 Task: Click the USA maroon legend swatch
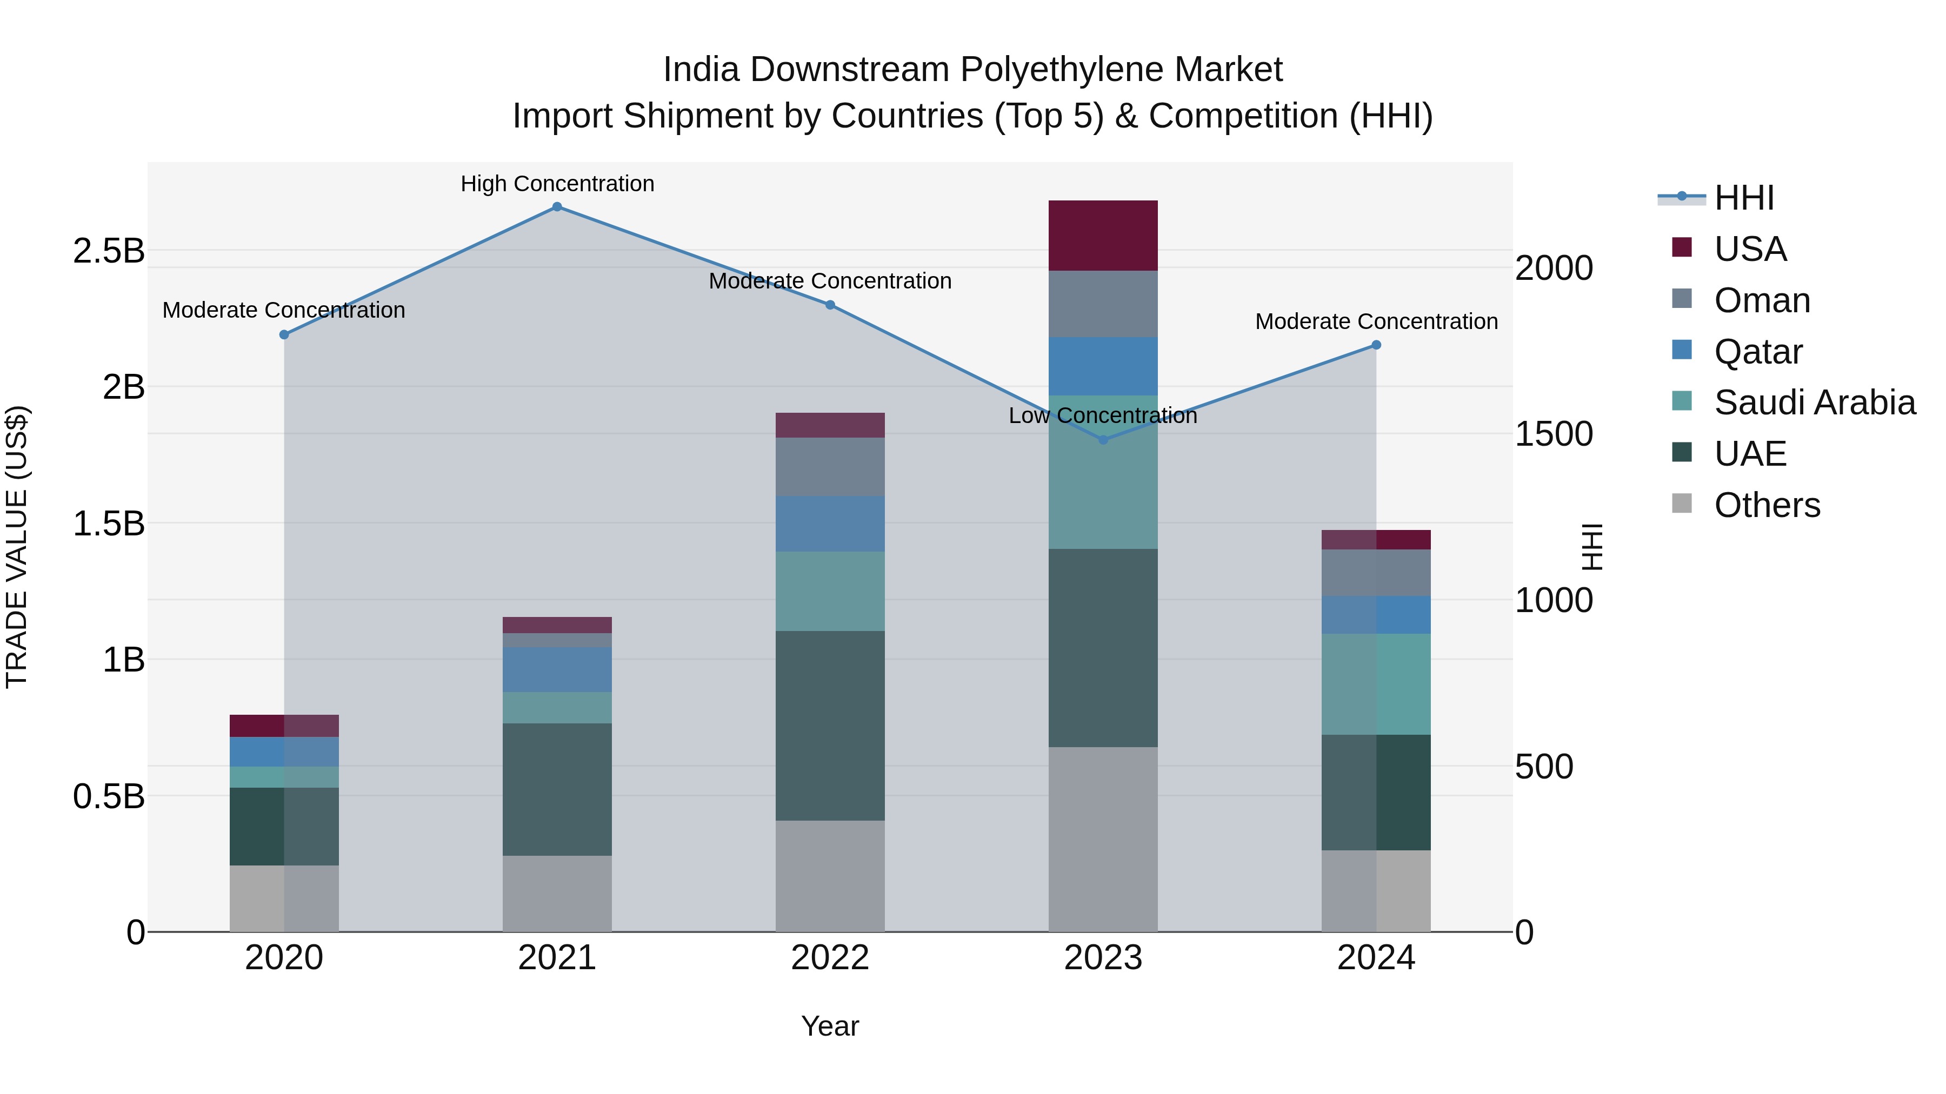click(x=1682, y=247)
